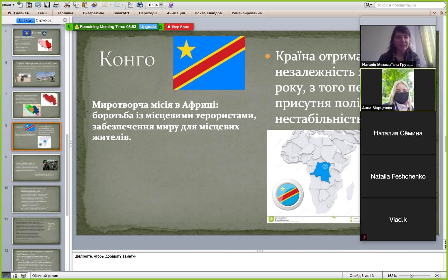Open the Анимация ribbon tab
This screenshot has width=448, height=280.
[176, 13]
